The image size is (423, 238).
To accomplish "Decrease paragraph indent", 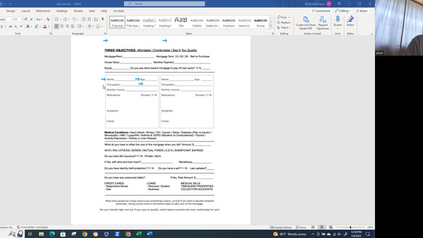I will click(84, 19).
